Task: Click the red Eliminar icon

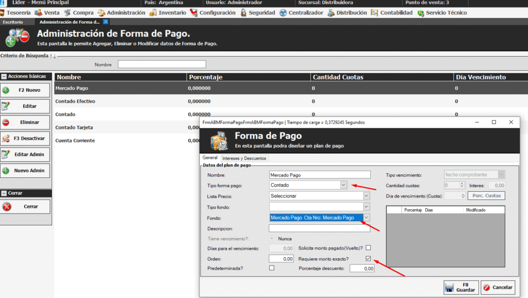Action: coord(6,123)
